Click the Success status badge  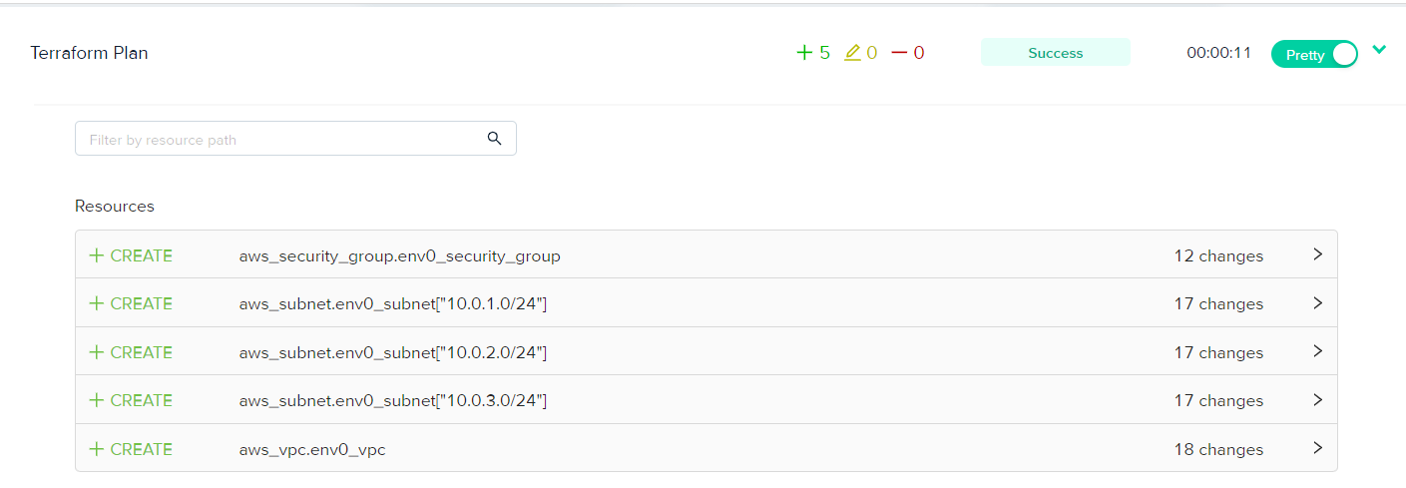1056,53
